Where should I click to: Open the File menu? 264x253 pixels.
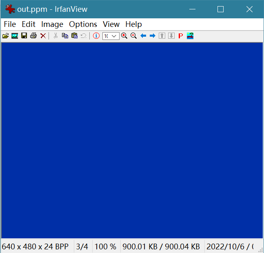(10, 24)
